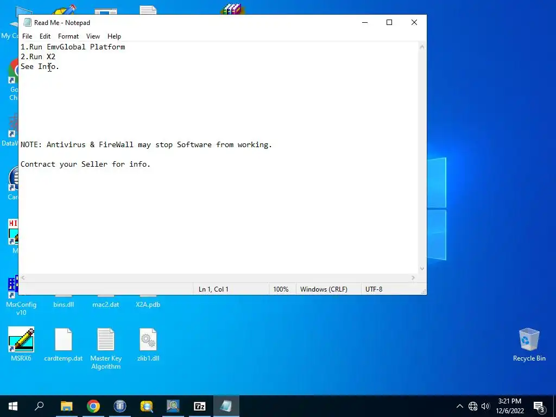
Task: Click the 100% zoom status entry
Action: (x=281, y=289)
